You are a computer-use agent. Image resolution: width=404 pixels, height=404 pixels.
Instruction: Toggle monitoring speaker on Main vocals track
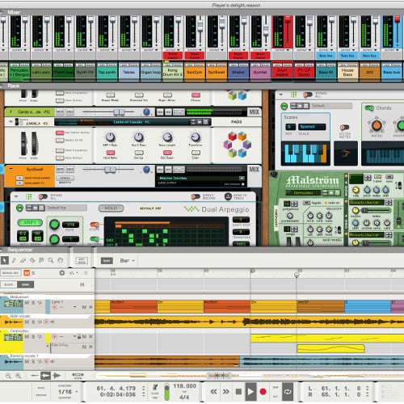coord(53,322)
